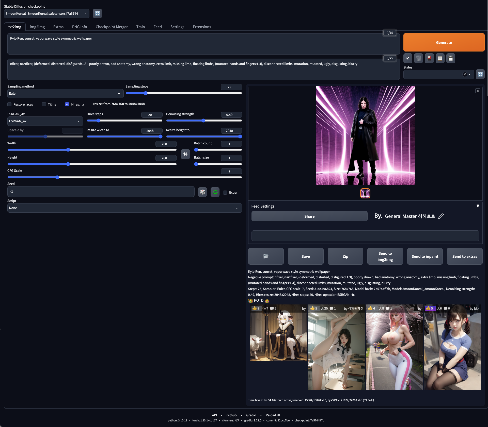Apply selected styles with the clipboard icon
This screenshot has height=427, width=488.
440,58
